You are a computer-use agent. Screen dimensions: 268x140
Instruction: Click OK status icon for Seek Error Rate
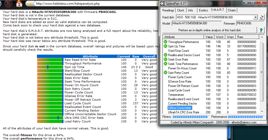(165, 60)
